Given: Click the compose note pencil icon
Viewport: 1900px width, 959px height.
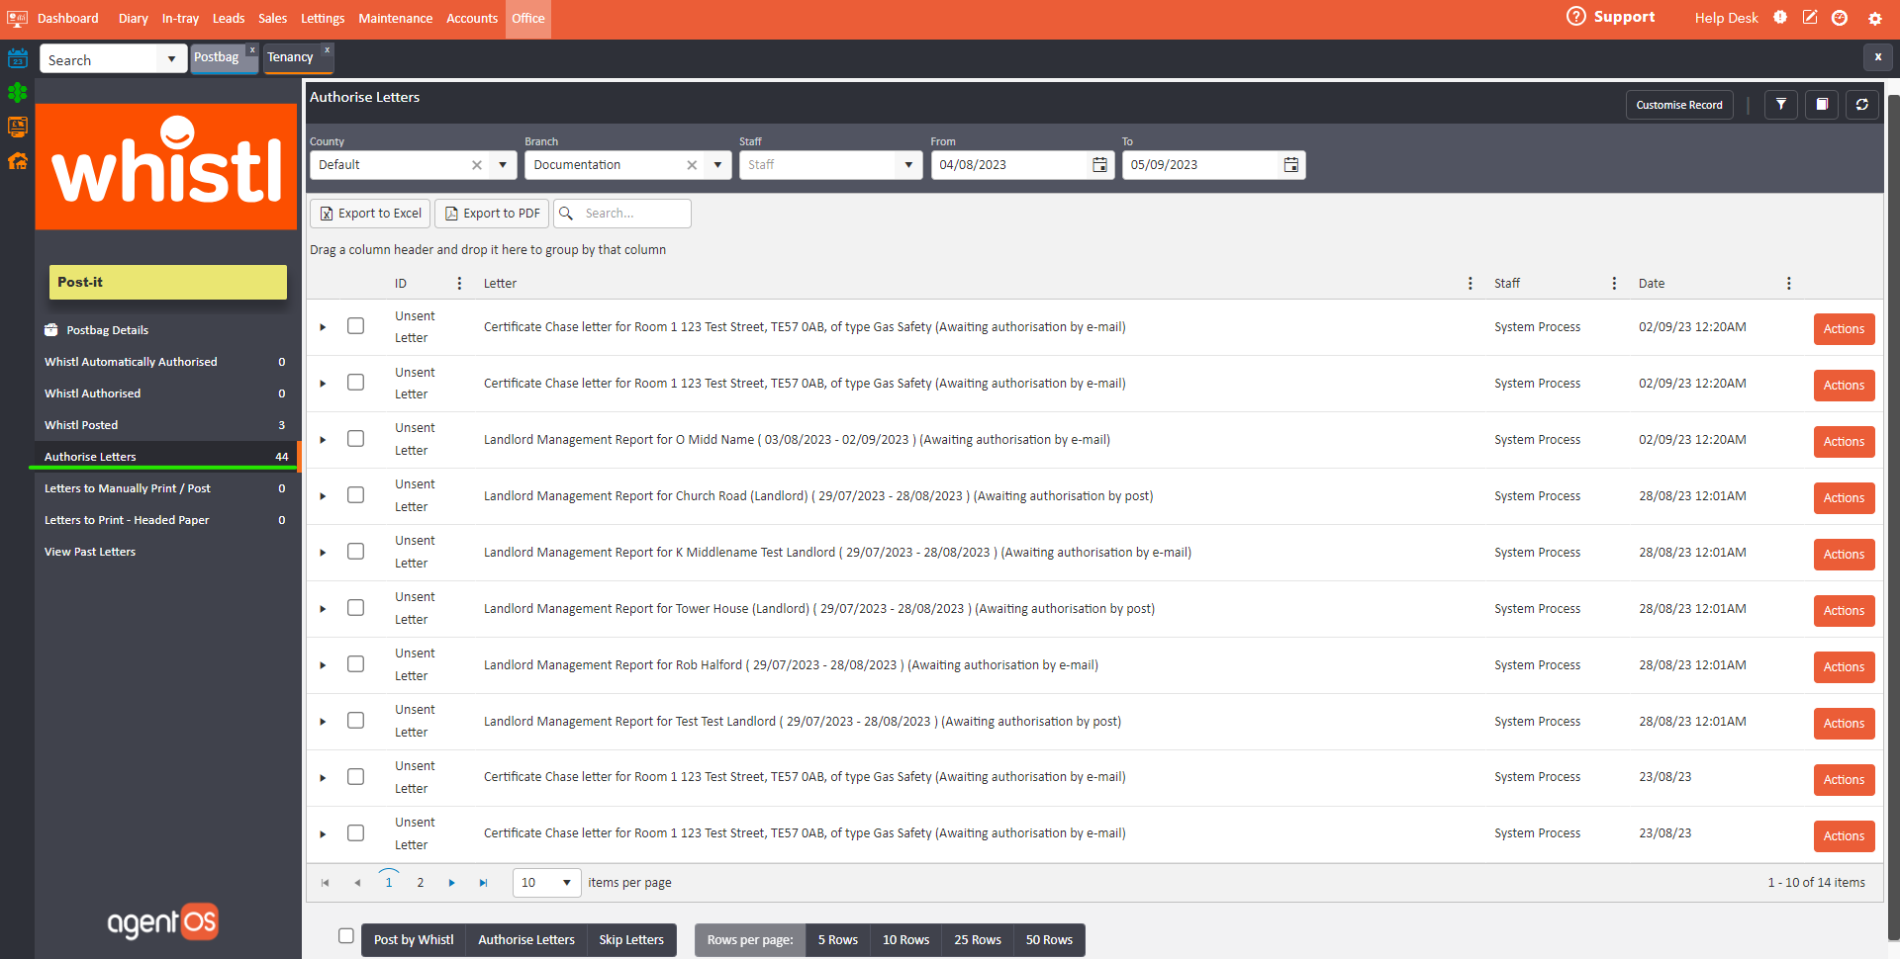Looking at the screenshot, I should pos(1809,18).
